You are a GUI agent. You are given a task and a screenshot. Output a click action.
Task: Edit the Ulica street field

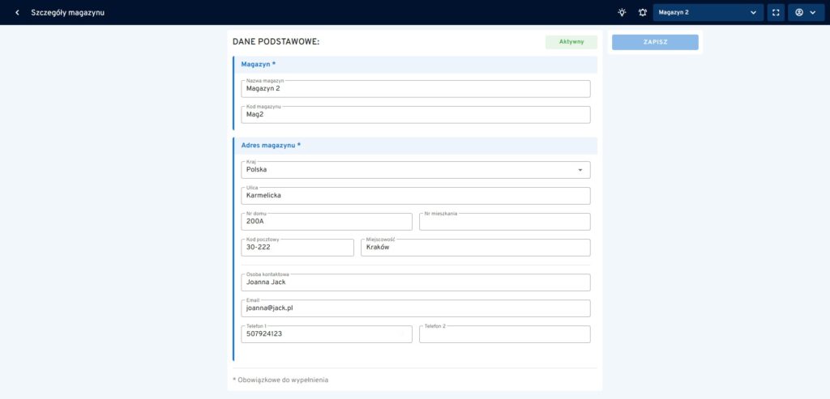pos(415,196)
